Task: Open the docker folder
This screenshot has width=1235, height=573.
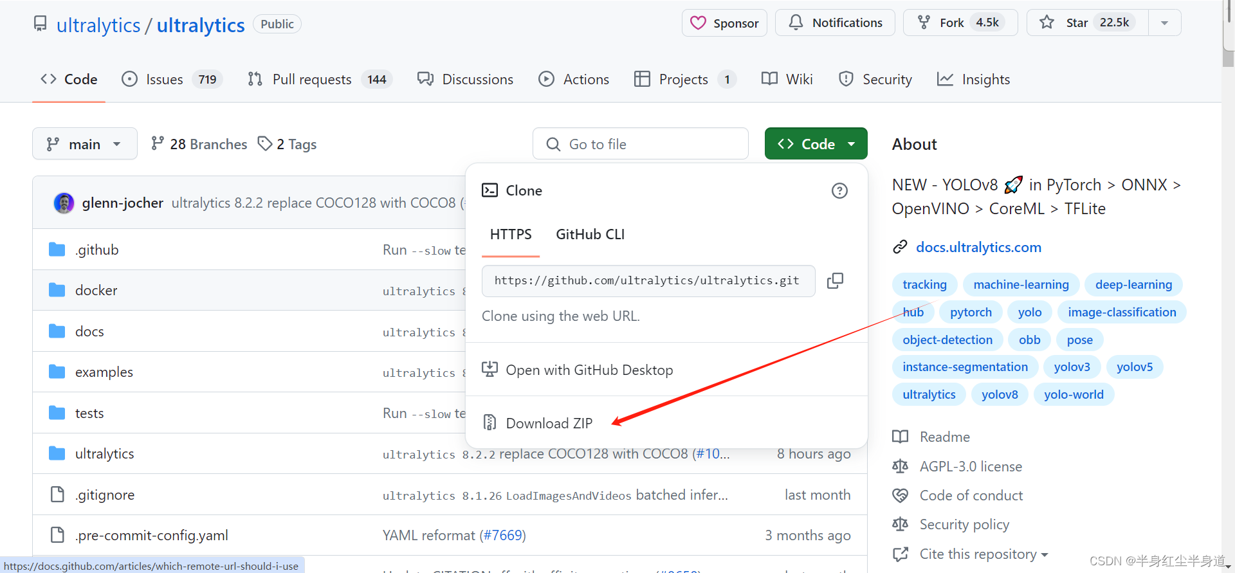Action: 96,291
